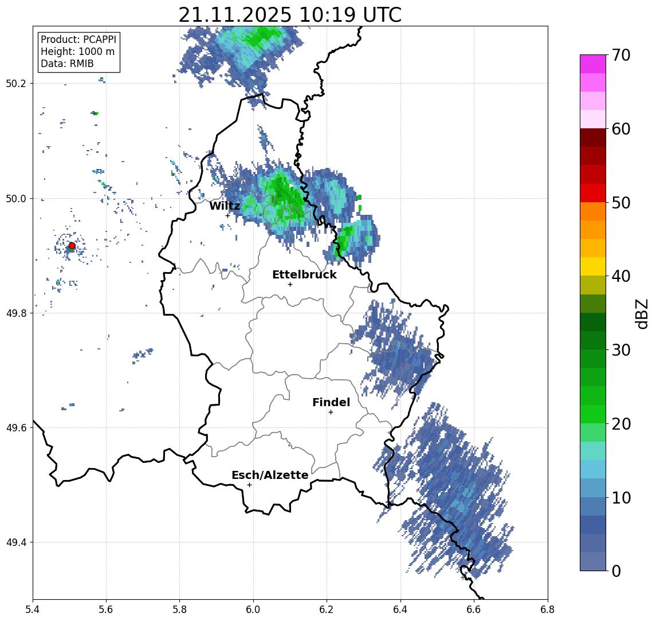The image size is (656, 621).
Task: Click the light blue colorbar band below 15
Action: point(593,470)
